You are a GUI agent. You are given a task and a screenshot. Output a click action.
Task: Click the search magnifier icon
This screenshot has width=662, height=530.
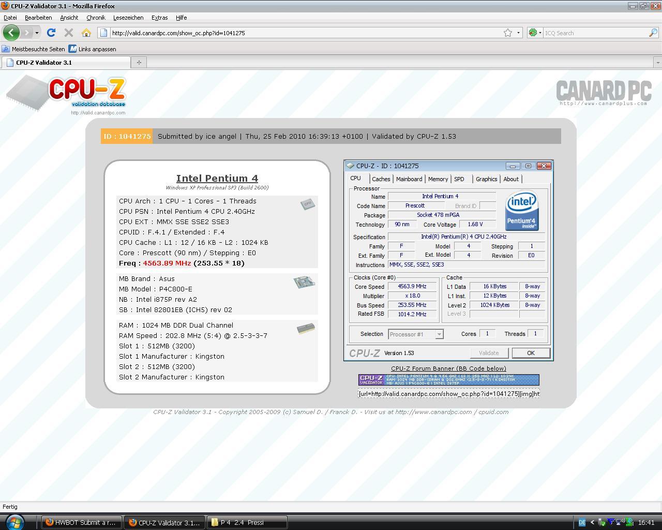click(x=653, y=33)
